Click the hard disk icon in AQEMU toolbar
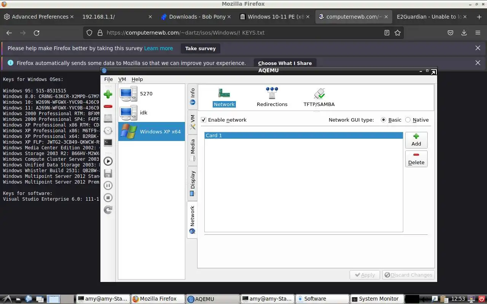Image resolution: width=487 pixels, height=304 pixels. click(108, 118)
